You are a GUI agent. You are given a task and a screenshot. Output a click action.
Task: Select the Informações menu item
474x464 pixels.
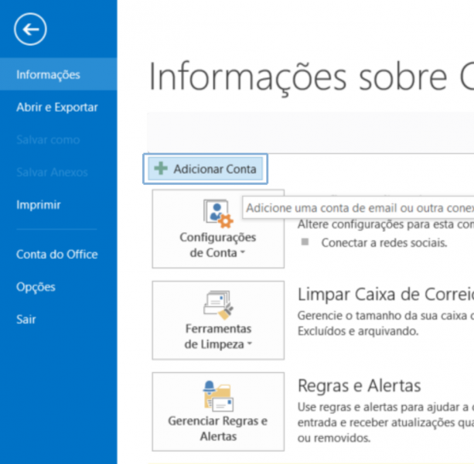[58, 74]
